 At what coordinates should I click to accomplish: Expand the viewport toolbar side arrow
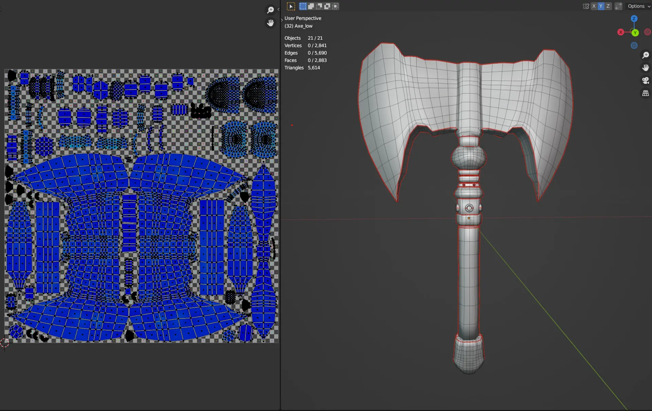click(x=282, y=20)
